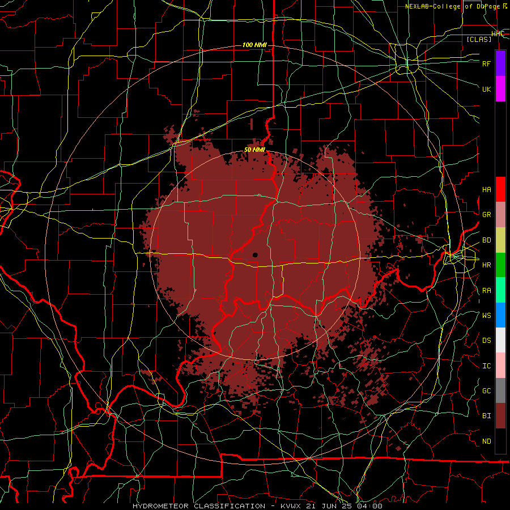Click the BD legend label

pos(486,240)
